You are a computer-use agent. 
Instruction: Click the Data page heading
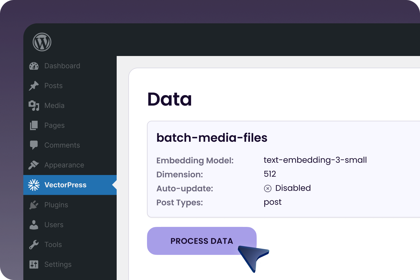169,99
